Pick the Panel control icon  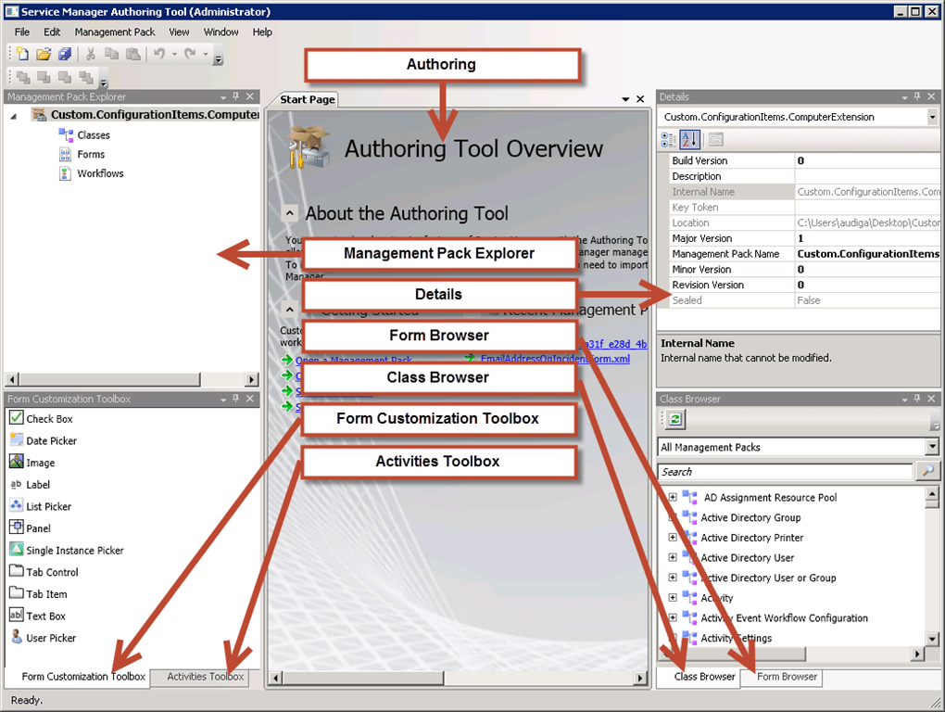click(17, 528)
